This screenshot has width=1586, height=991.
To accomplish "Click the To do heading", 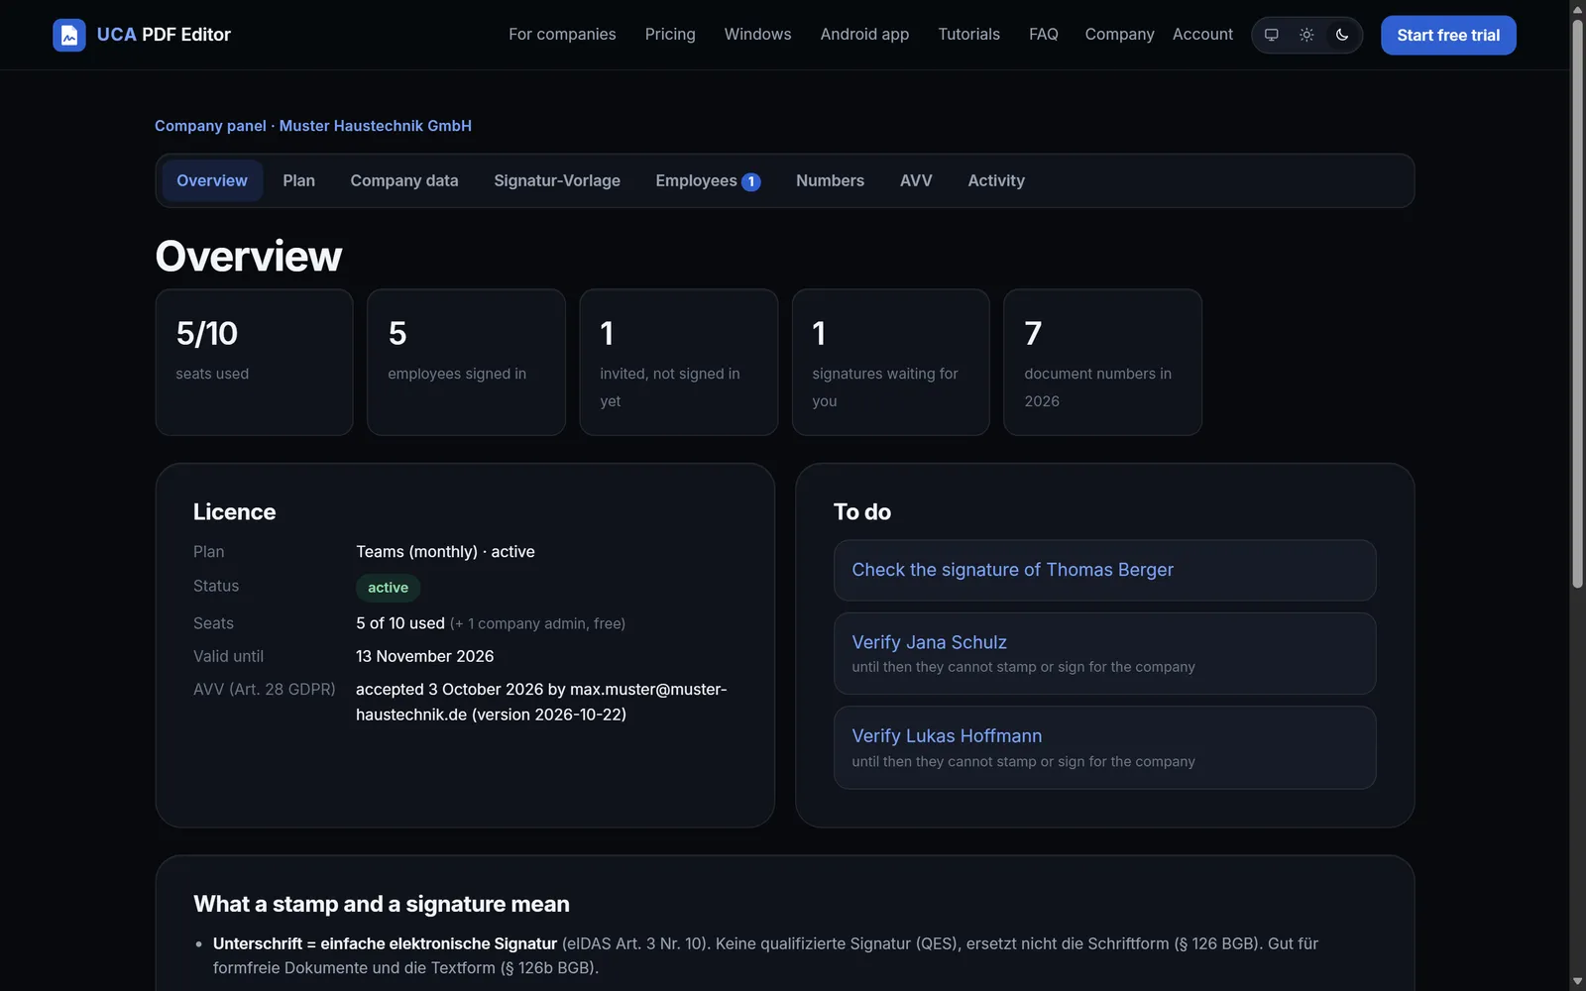I will [x=861, y=512].
